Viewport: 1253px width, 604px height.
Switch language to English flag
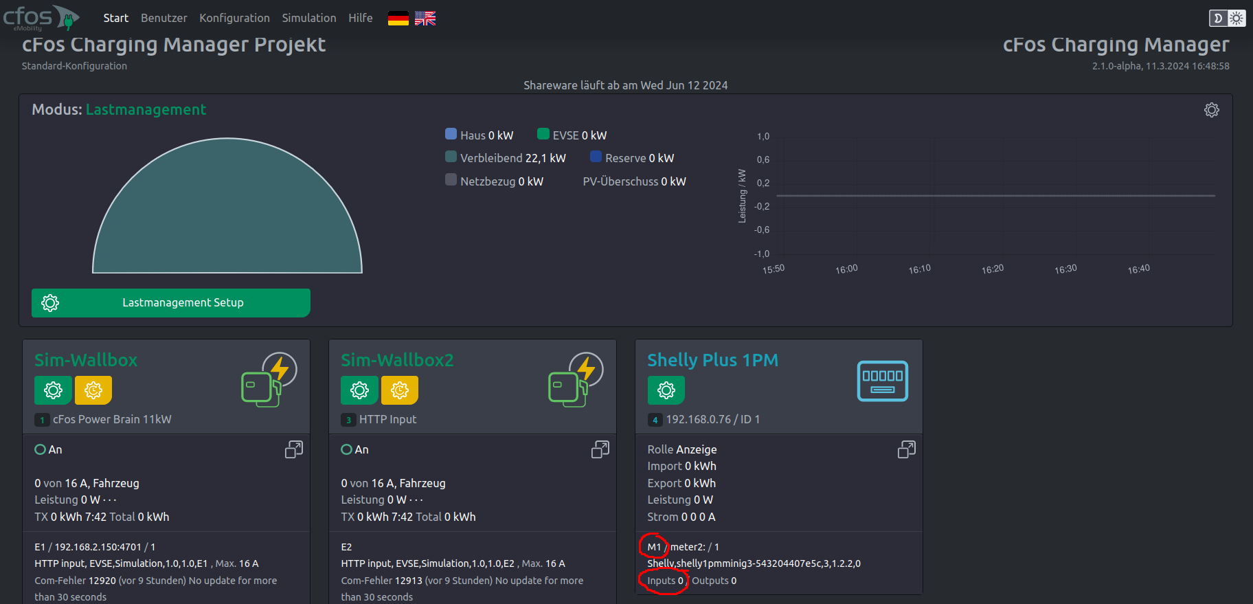(x=425, y=19)
